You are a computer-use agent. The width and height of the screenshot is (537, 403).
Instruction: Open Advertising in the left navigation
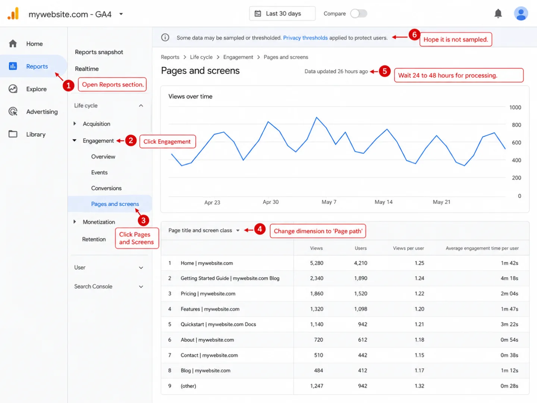click(x=34, y=112)
